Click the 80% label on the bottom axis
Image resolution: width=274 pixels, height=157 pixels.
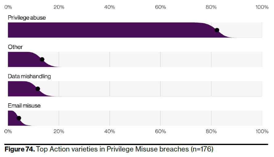[x=211, y=131]
